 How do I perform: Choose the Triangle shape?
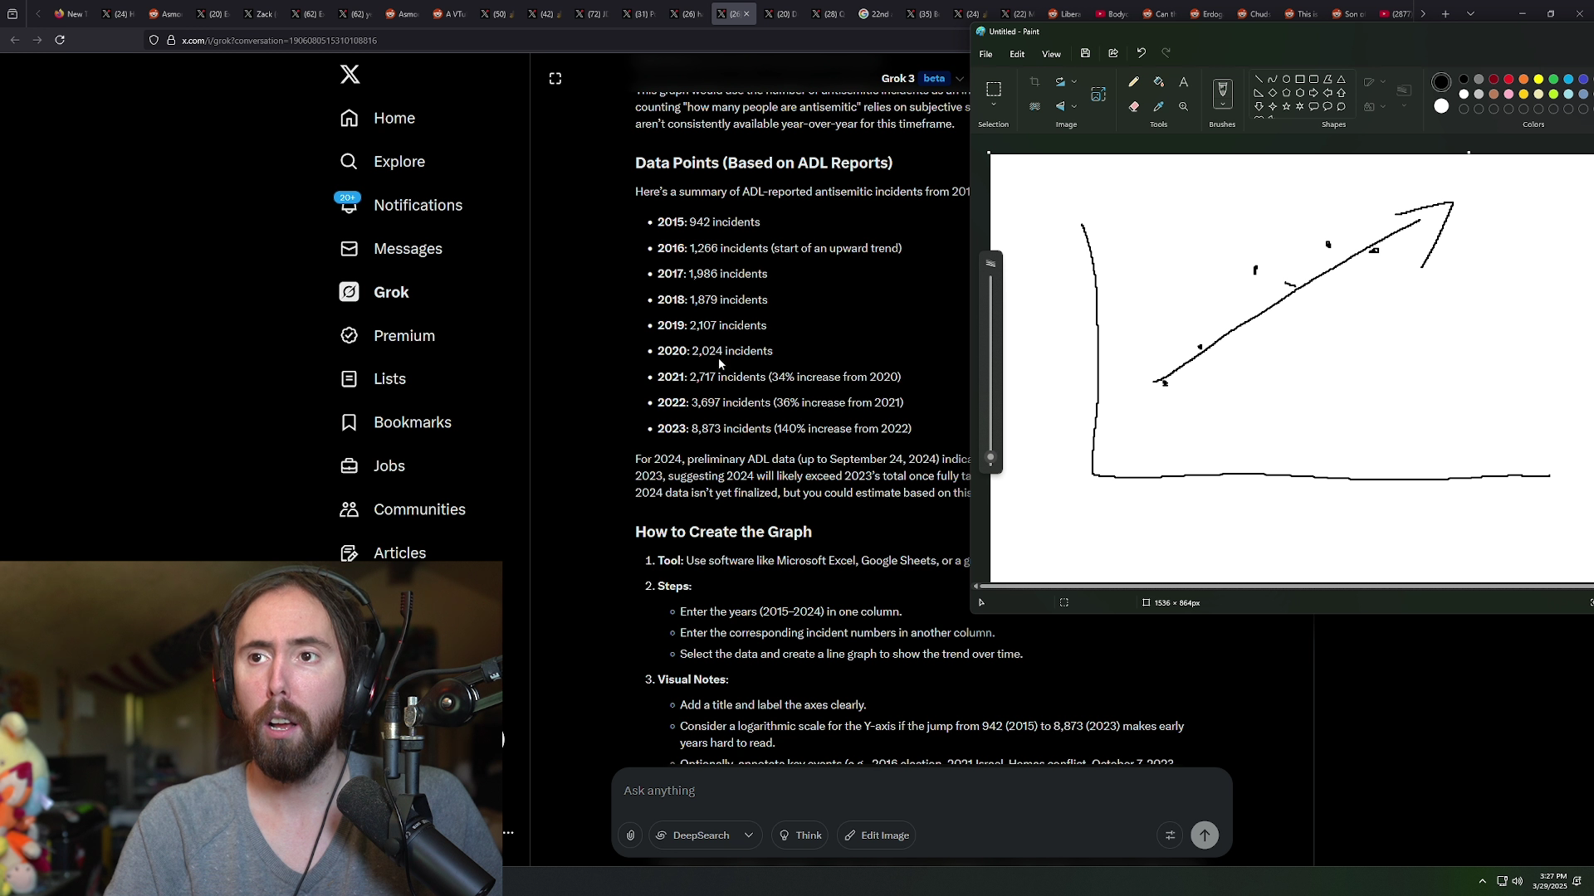pyautogui.click(x=1342, y=80)
